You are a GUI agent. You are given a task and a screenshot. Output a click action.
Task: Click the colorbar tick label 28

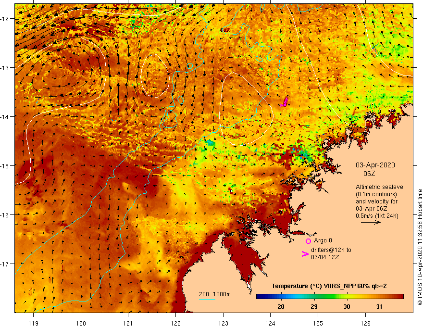tap(281, 306)
